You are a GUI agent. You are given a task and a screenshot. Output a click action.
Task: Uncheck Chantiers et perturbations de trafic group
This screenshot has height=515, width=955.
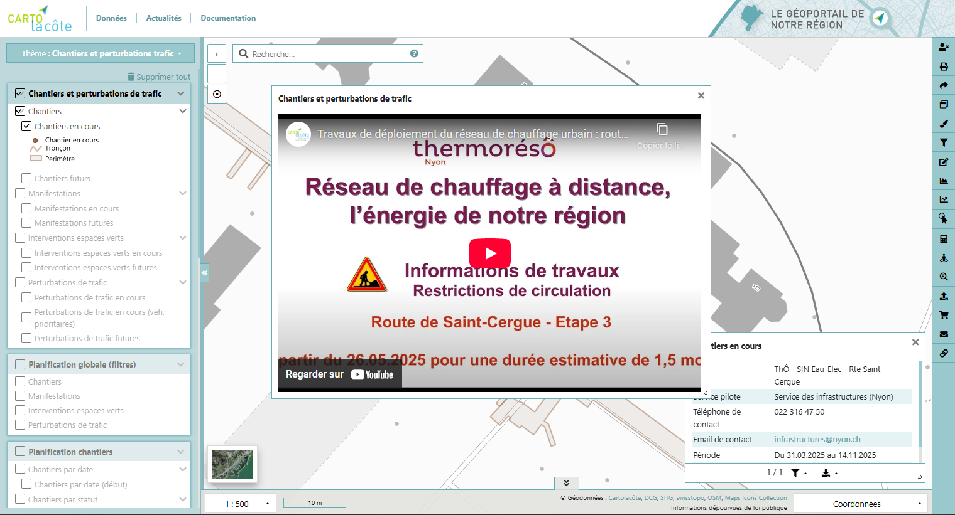(x=20, y=93)
